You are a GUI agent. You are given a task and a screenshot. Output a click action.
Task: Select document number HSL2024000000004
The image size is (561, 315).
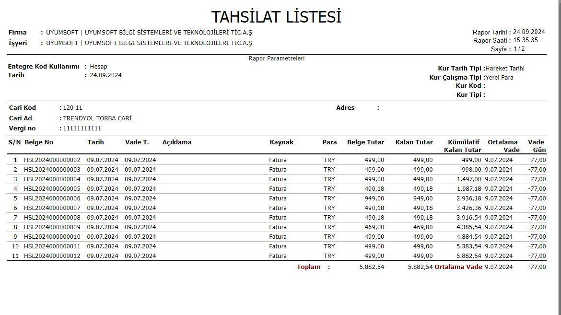click(52, 179)
